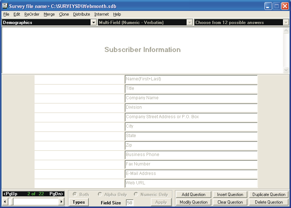This screenshot has width=291, height=208.
Task: Open the File menu
Action: (x=6, y=14)
